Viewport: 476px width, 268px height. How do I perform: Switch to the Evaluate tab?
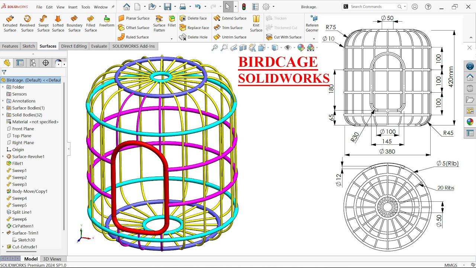click(x=99, y=46)
